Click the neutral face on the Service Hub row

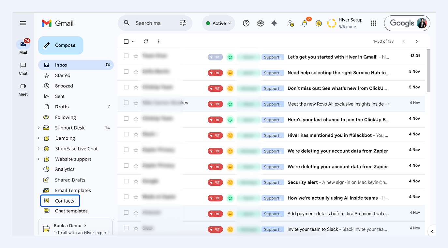coord(230,73)
